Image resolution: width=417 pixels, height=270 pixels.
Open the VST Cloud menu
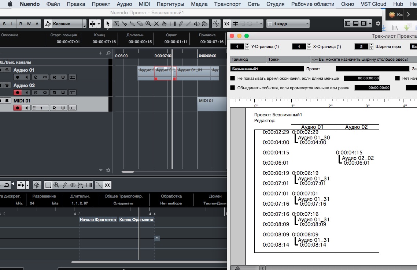click(x=373, y=4)
